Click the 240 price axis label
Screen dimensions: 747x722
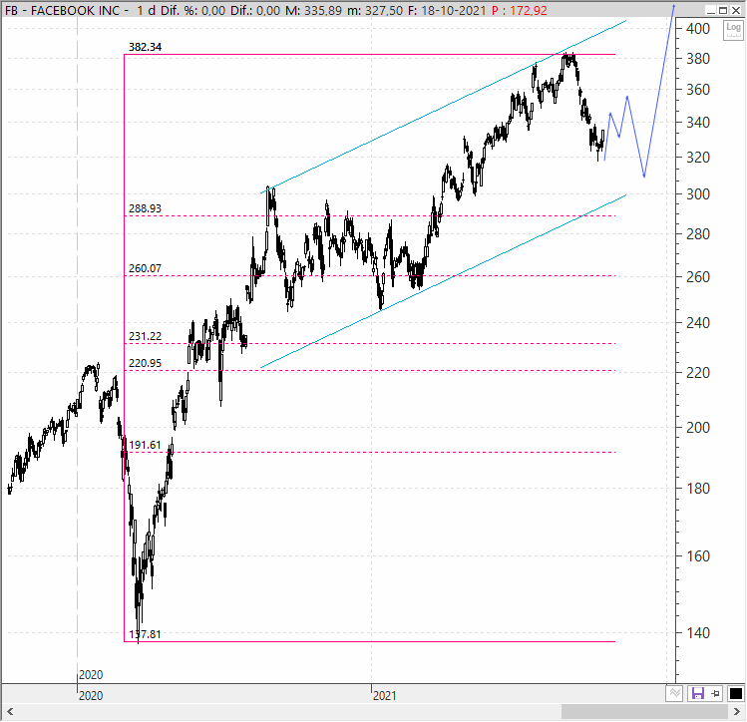coord(698,323)
